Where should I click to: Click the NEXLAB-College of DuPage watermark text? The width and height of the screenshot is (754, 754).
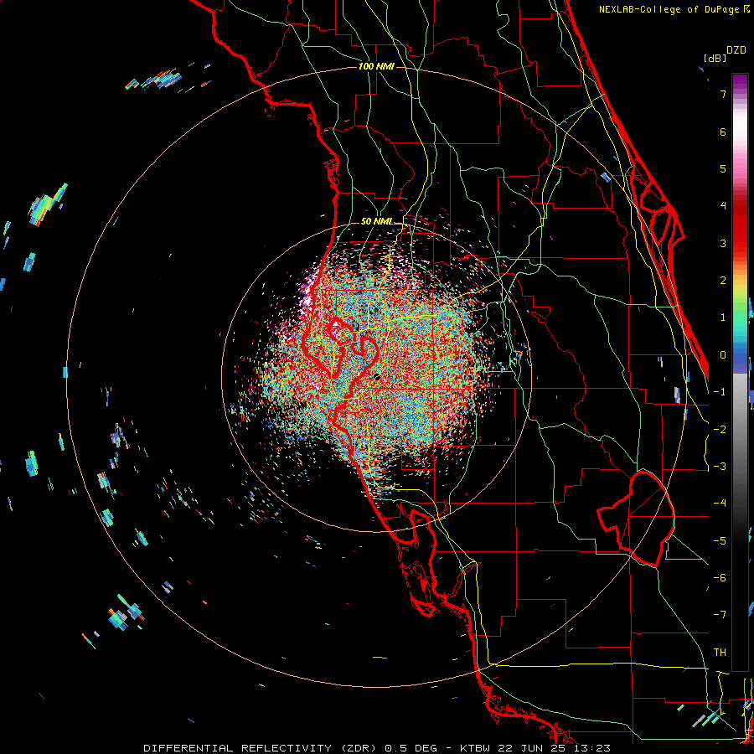coord(674,9)
